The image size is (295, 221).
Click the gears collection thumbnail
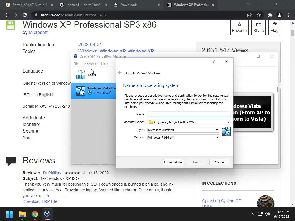265,201
